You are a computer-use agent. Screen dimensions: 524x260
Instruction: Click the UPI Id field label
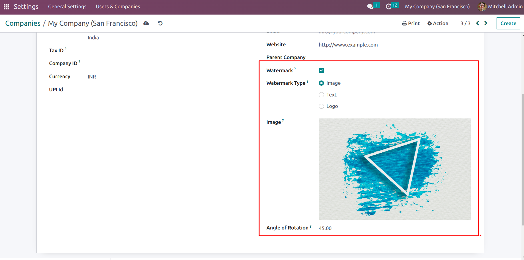(56, 90)
